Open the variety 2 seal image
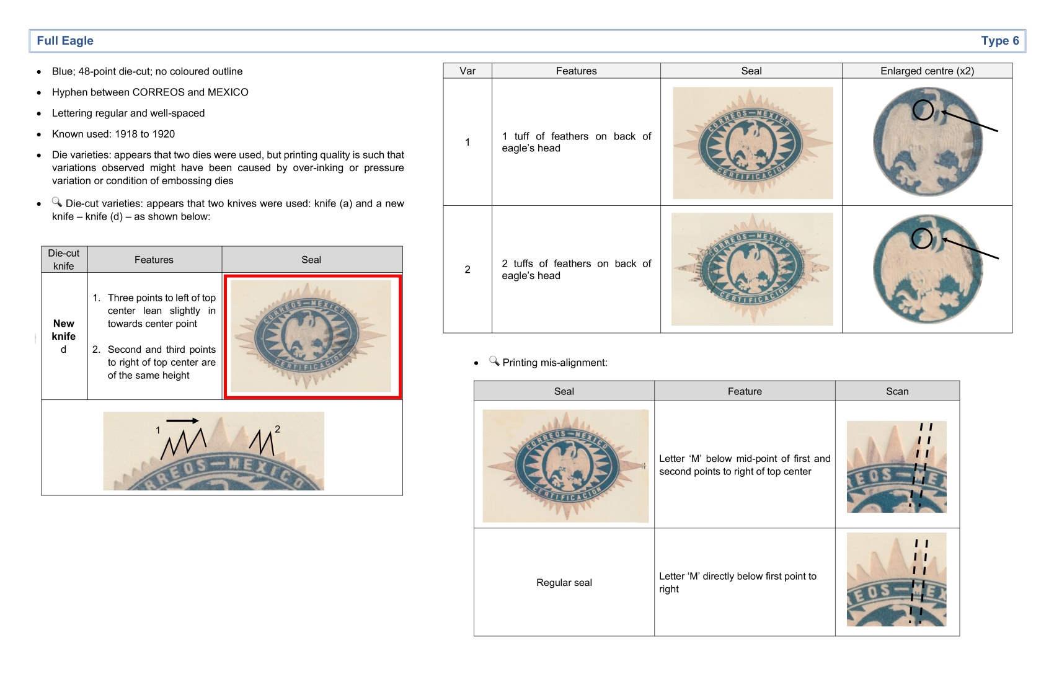1054x682 pixels. click(x=752, y=269)
